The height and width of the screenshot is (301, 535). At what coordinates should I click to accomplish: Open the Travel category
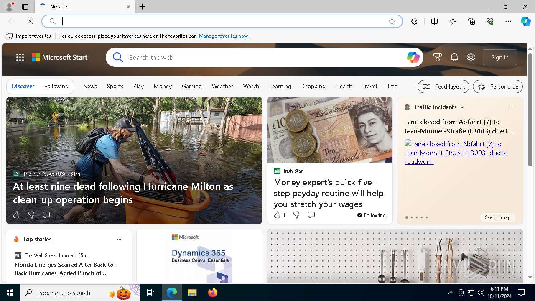pos(369,86)
